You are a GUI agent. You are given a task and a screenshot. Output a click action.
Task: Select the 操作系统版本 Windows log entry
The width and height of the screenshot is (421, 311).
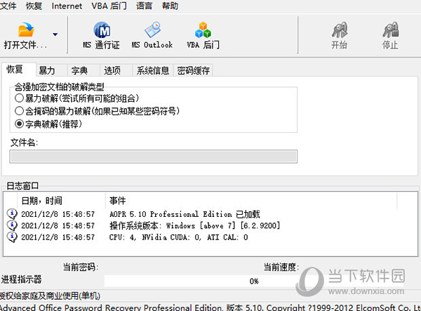pyautogui.click(x=194, y=225)
